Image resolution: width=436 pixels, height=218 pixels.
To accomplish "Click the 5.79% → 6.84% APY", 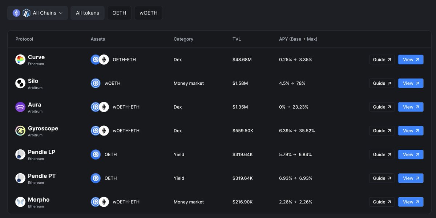I will click(x=295, y=154).
